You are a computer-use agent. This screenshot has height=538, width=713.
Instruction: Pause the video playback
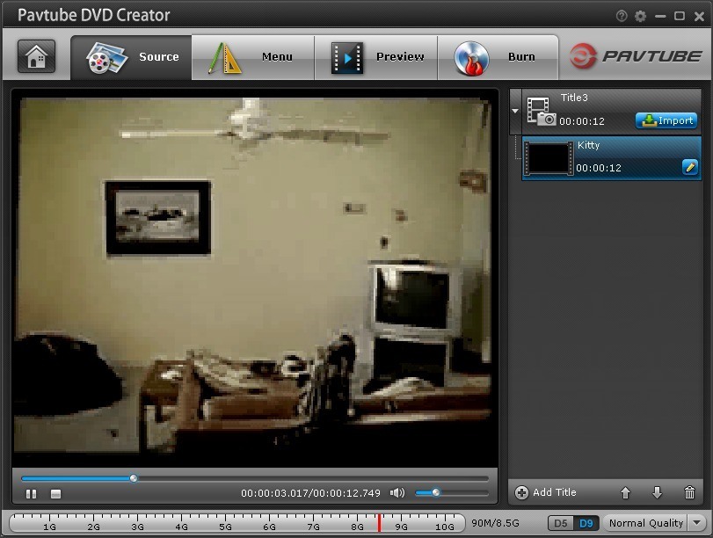click(x=32, y=494)
